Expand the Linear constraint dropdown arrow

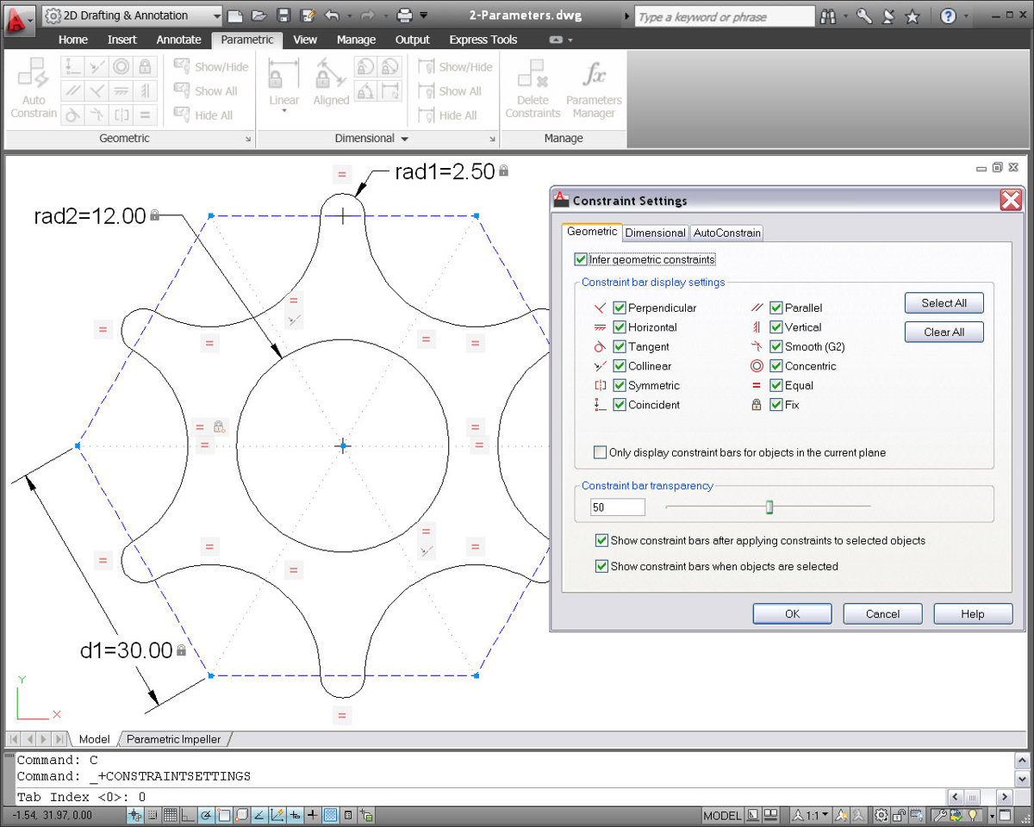coord(283,112)
